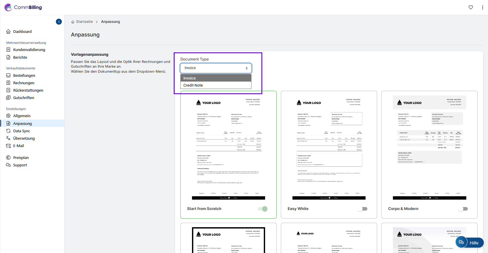
Task: Click the Übersetzung translate icon
Action: point(8,138)
